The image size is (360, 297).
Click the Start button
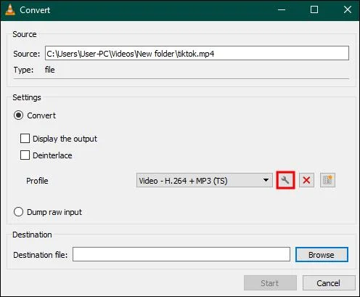(270, 283)
